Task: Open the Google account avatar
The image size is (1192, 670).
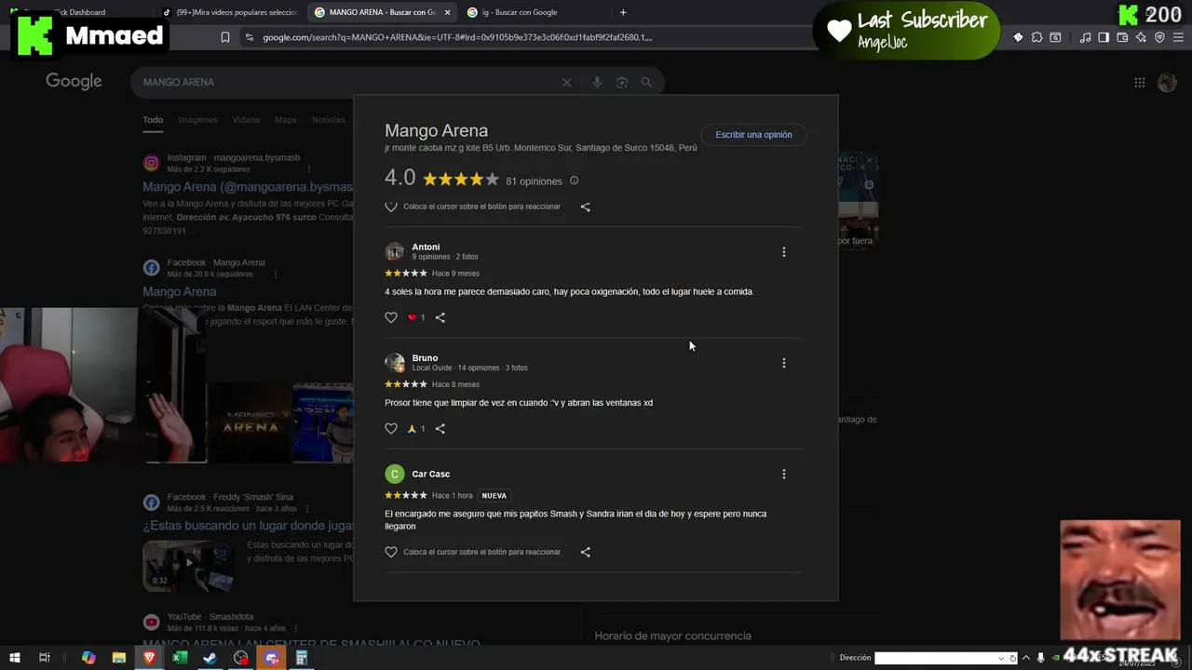Action: coord(1167,82)
